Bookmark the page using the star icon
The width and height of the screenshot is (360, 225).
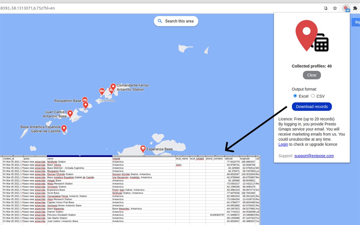pos(335,8)
